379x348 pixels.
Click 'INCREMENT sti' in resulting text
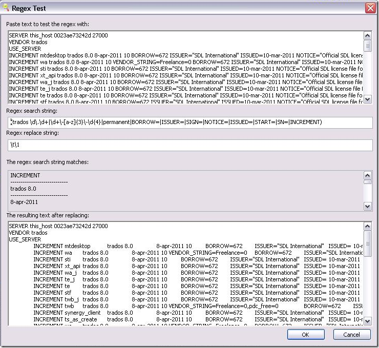pyautogui.click(x=52, y=259)
